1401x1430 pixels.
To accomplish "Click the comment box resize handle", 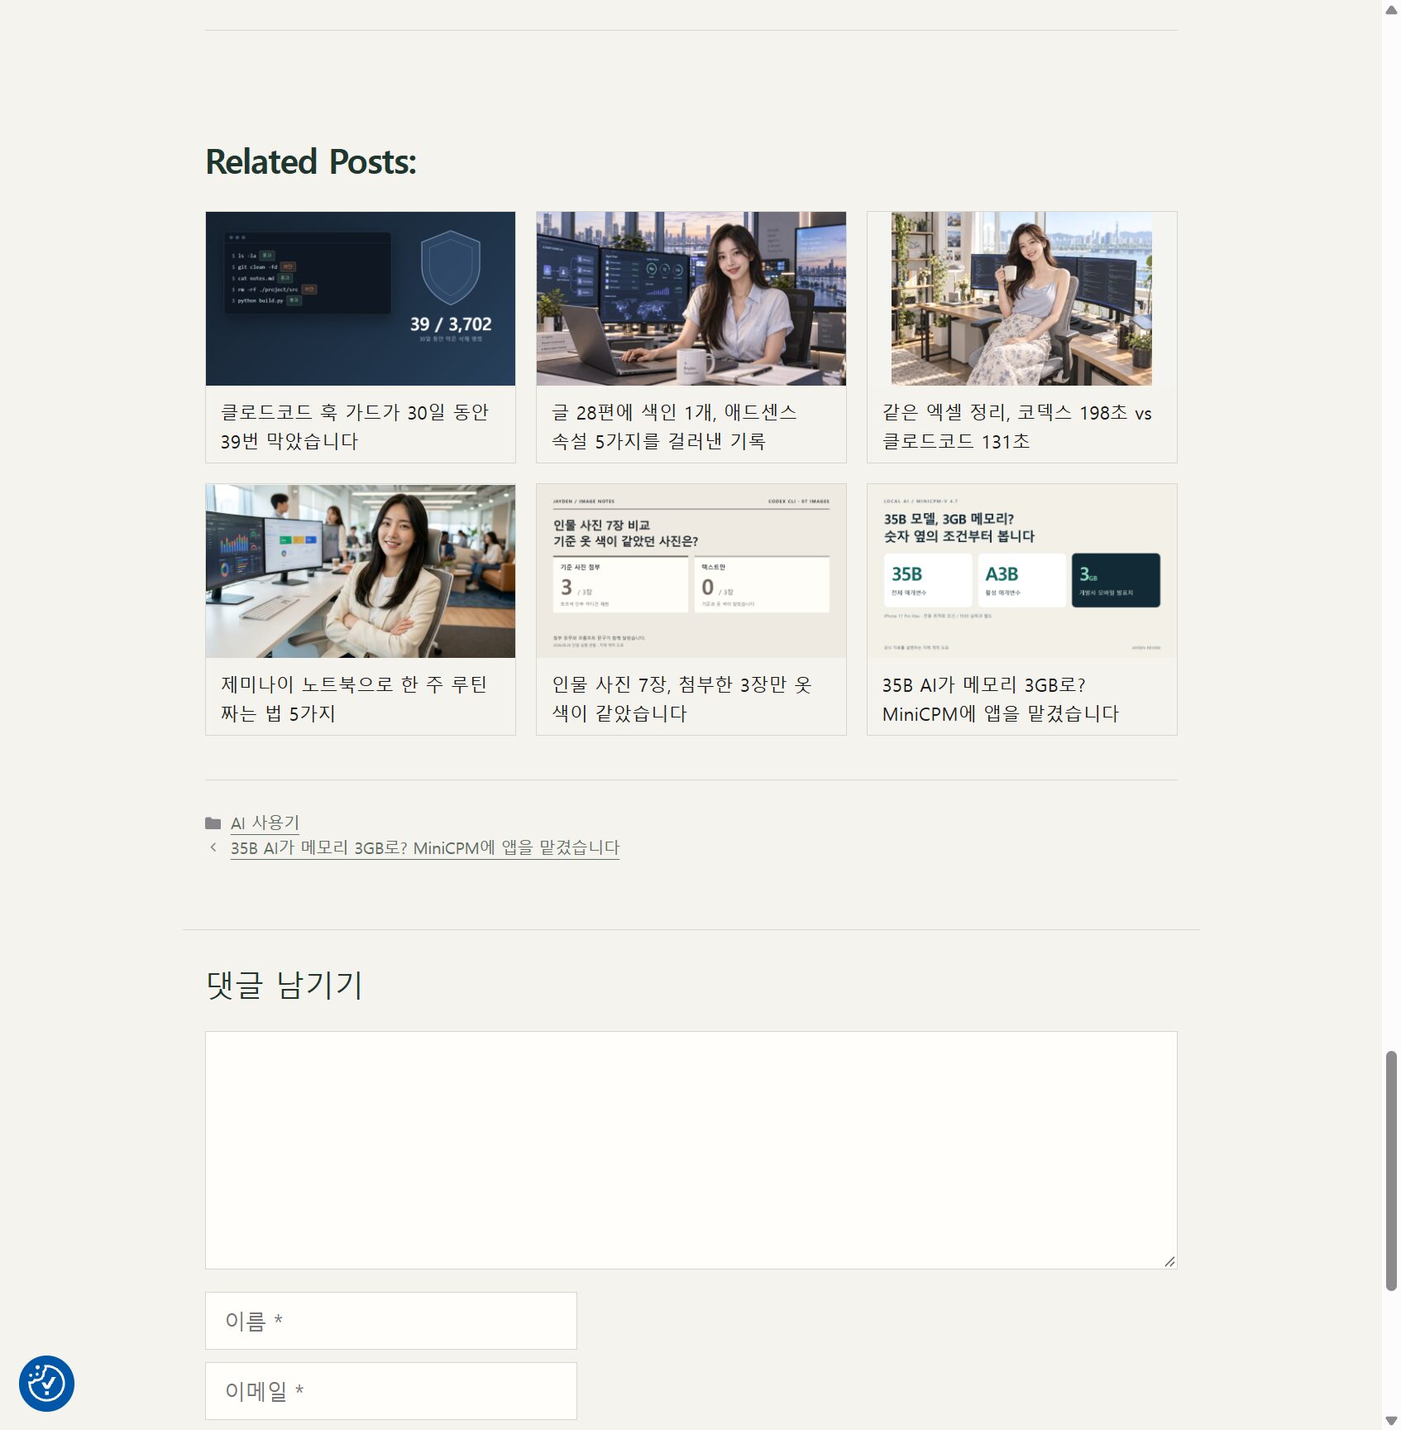I will coord(1169,1261).
